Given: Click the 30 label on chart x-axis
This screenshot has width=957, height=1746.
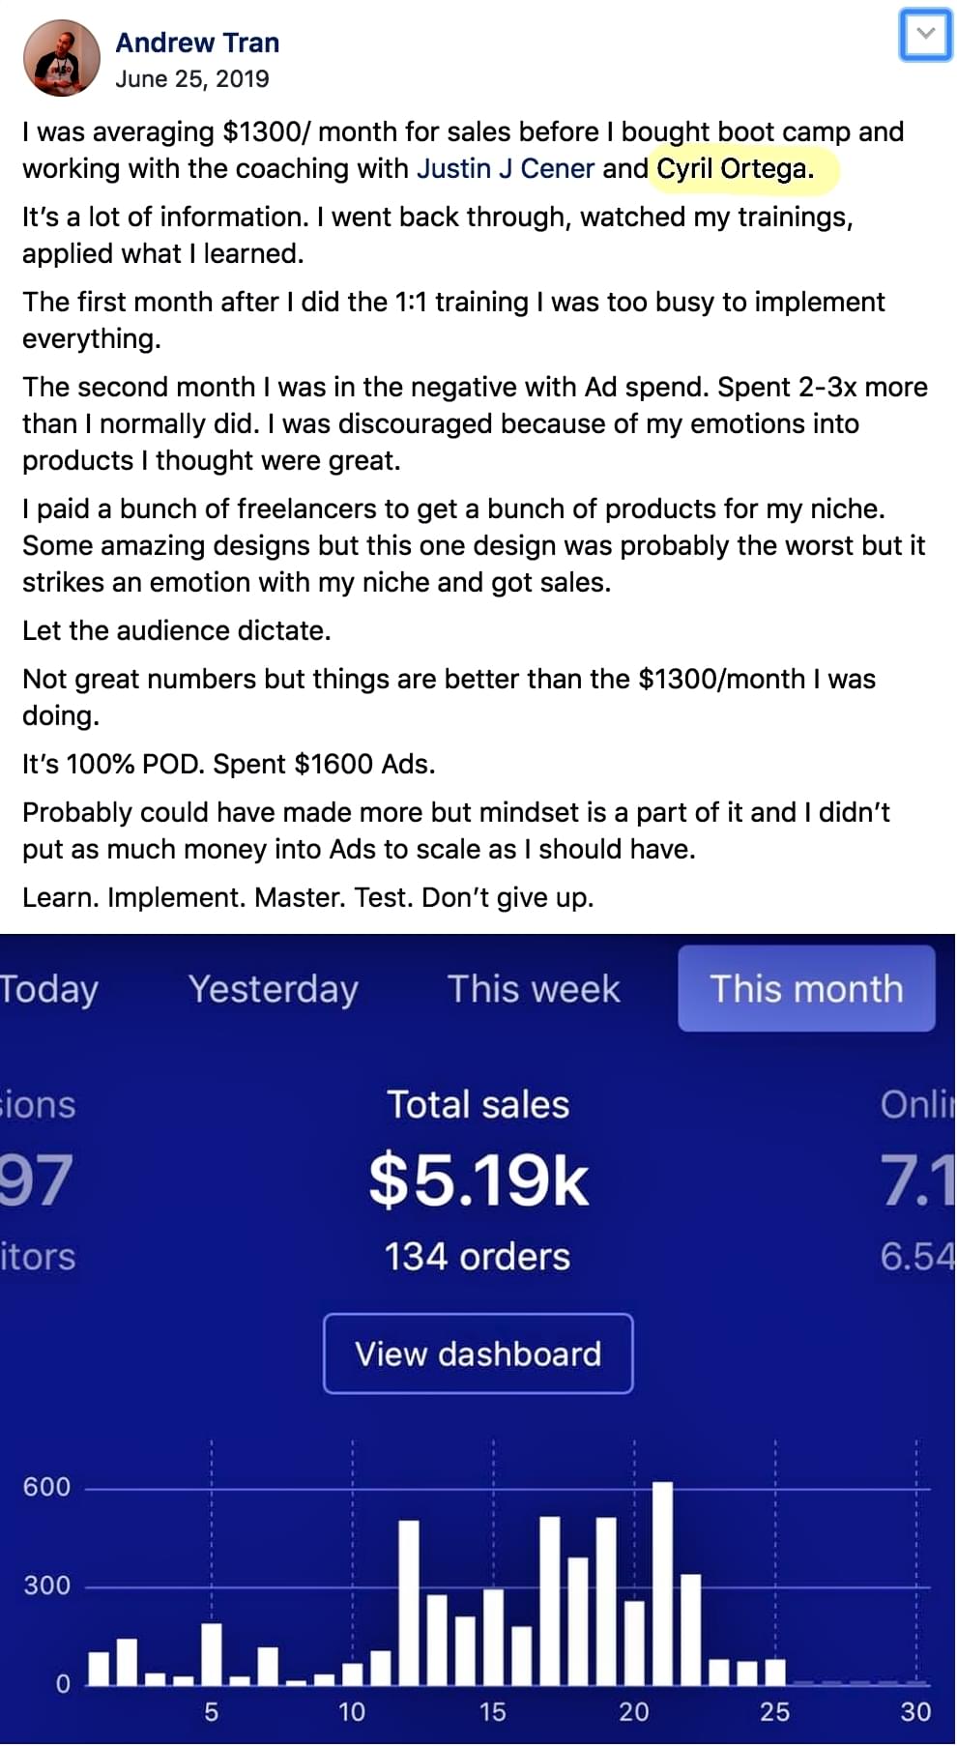Looking at the screenshot, I should point(915,1712).
